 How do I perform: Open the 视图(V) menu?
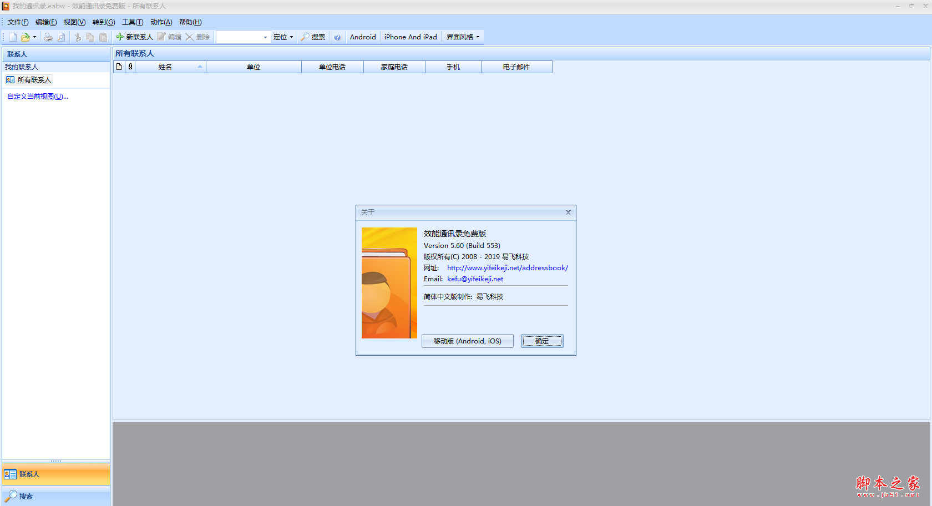(x=74, y=22)
